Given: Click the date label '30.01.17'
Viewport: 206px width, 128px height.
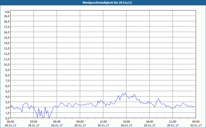Looking at the screenshot, I should [x=196, y=125].
